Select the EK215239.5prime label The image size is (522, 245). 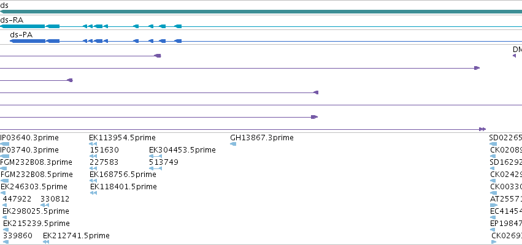(x=36, y=224)
